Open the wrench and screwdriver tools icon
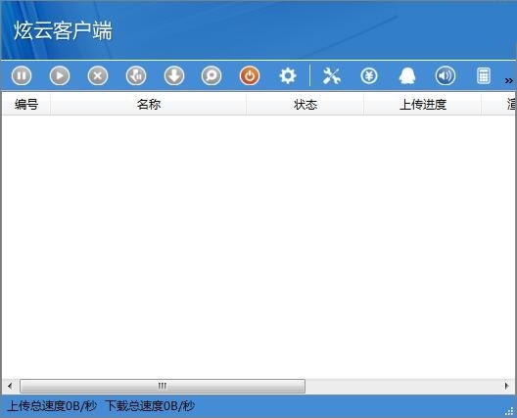This screenshot has height=418, width=517. [x=331, y=75]
